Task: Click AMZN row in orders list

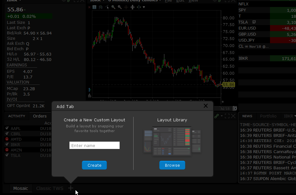Action: coord(28,150)
